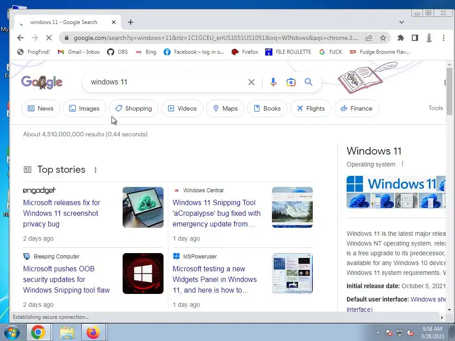Open the Windows Central story thumbnail

(x=292, y=207)
